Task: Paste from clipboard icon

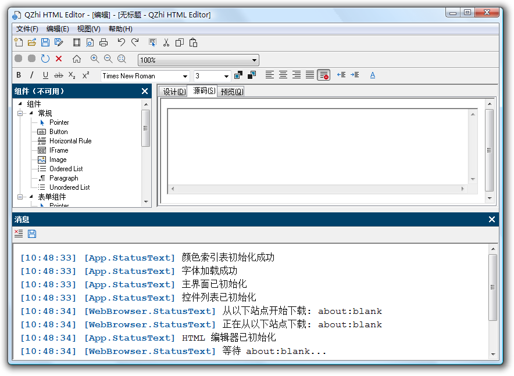Action: tap(193, 42)
